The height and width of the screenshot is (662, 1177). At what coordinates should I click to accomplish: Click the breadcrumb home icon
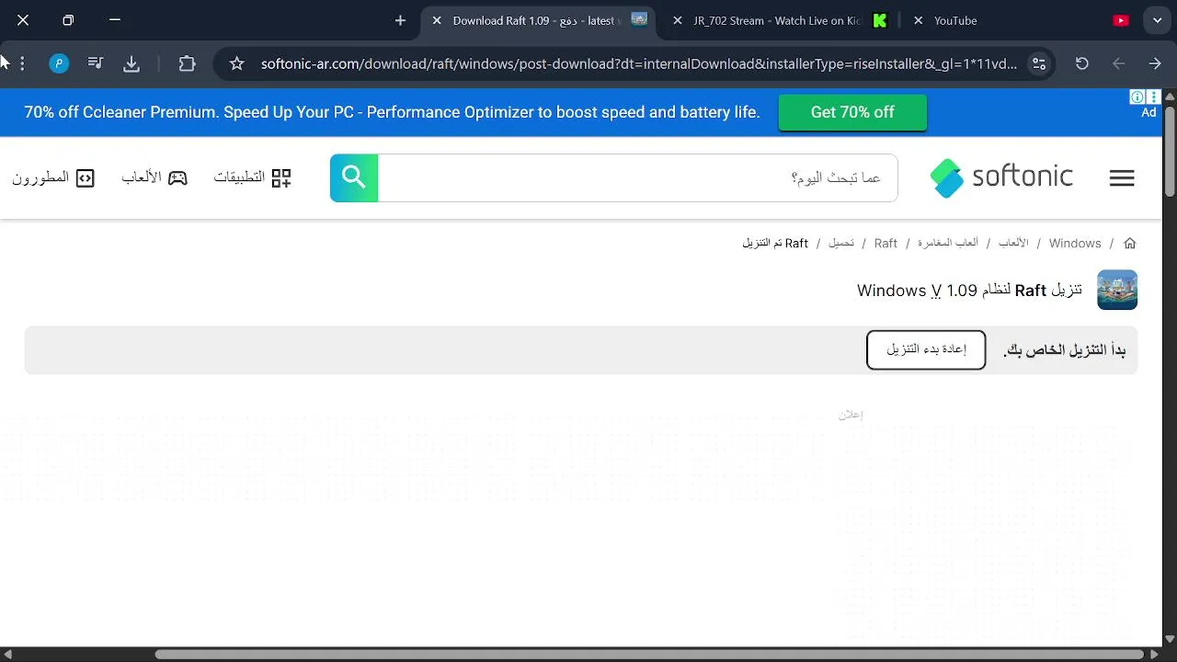pos(1130,244)
